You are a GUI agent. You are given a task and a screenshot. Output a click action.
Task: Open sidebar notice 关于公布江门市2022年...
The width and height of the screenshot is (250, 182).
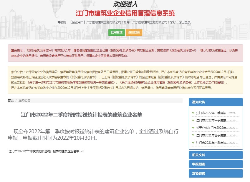pyautogui.click(x=212, y=128)
